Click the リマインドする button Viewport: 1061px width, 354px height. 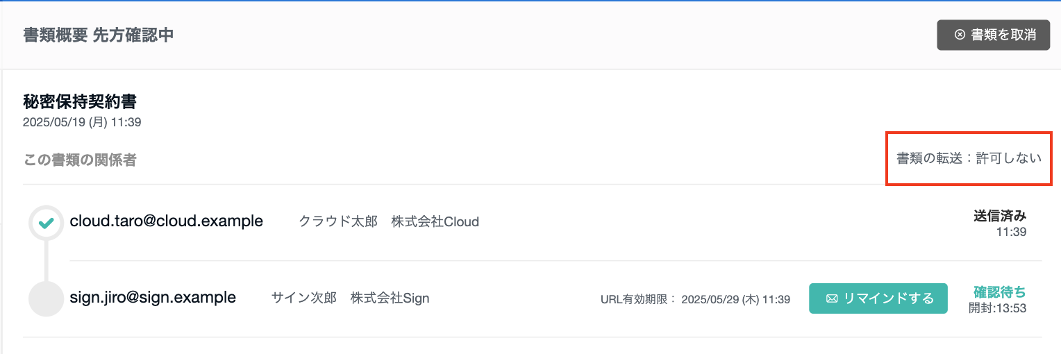click(878, 298)
